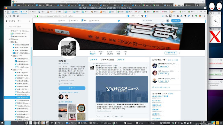Click the Twitter bird logo in header

click(119, 21)
